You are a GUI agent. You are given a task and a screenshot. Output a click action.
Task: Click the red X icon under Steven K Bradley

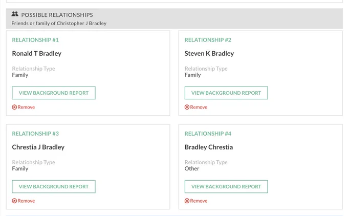[187, 107]
